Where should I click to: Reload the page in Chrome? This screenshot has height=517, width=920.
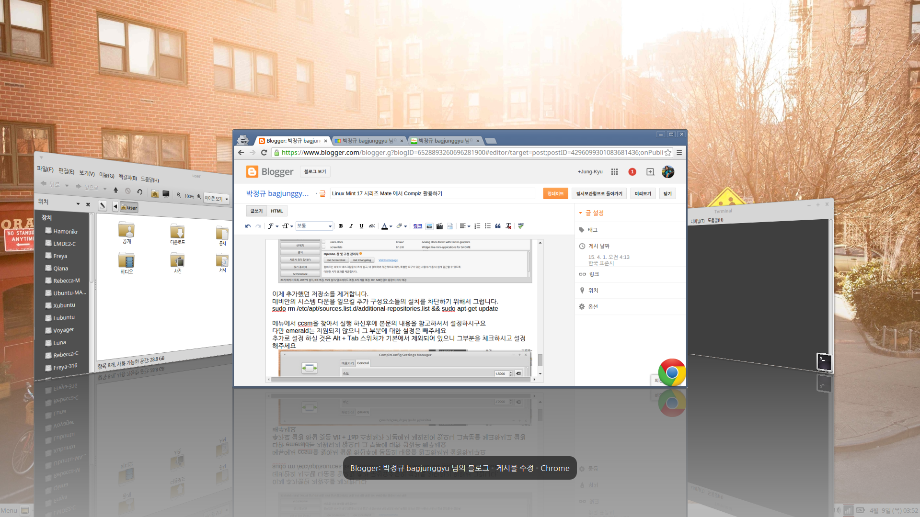(264, 153)
